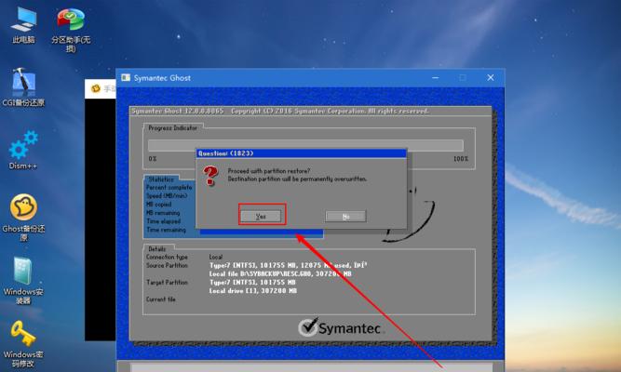The height and width of the screenshot is (372, 621).
Task: Click the "Time remaining" statistic label
Action: coord(166,230)
